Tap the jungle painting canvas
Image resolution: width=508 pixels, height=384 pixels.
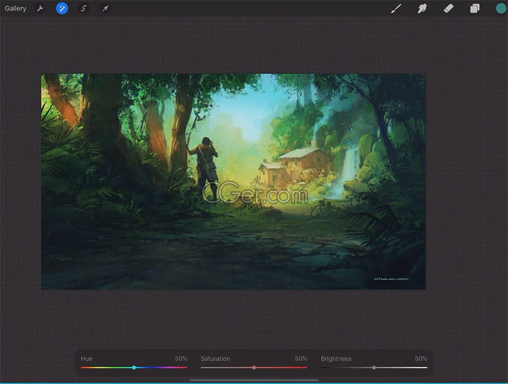[233, 182]
